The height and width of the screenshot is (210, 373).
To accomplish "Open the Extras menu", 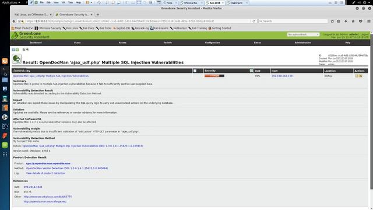I will 258,43.
